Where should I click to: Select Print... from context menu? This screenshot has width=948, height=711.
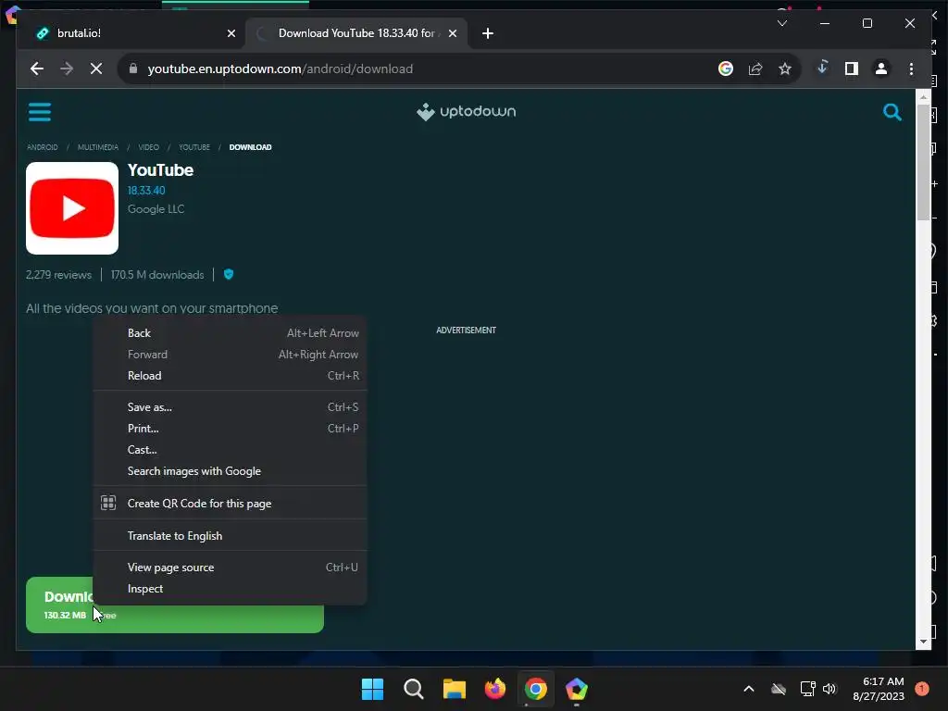[231, 428]
